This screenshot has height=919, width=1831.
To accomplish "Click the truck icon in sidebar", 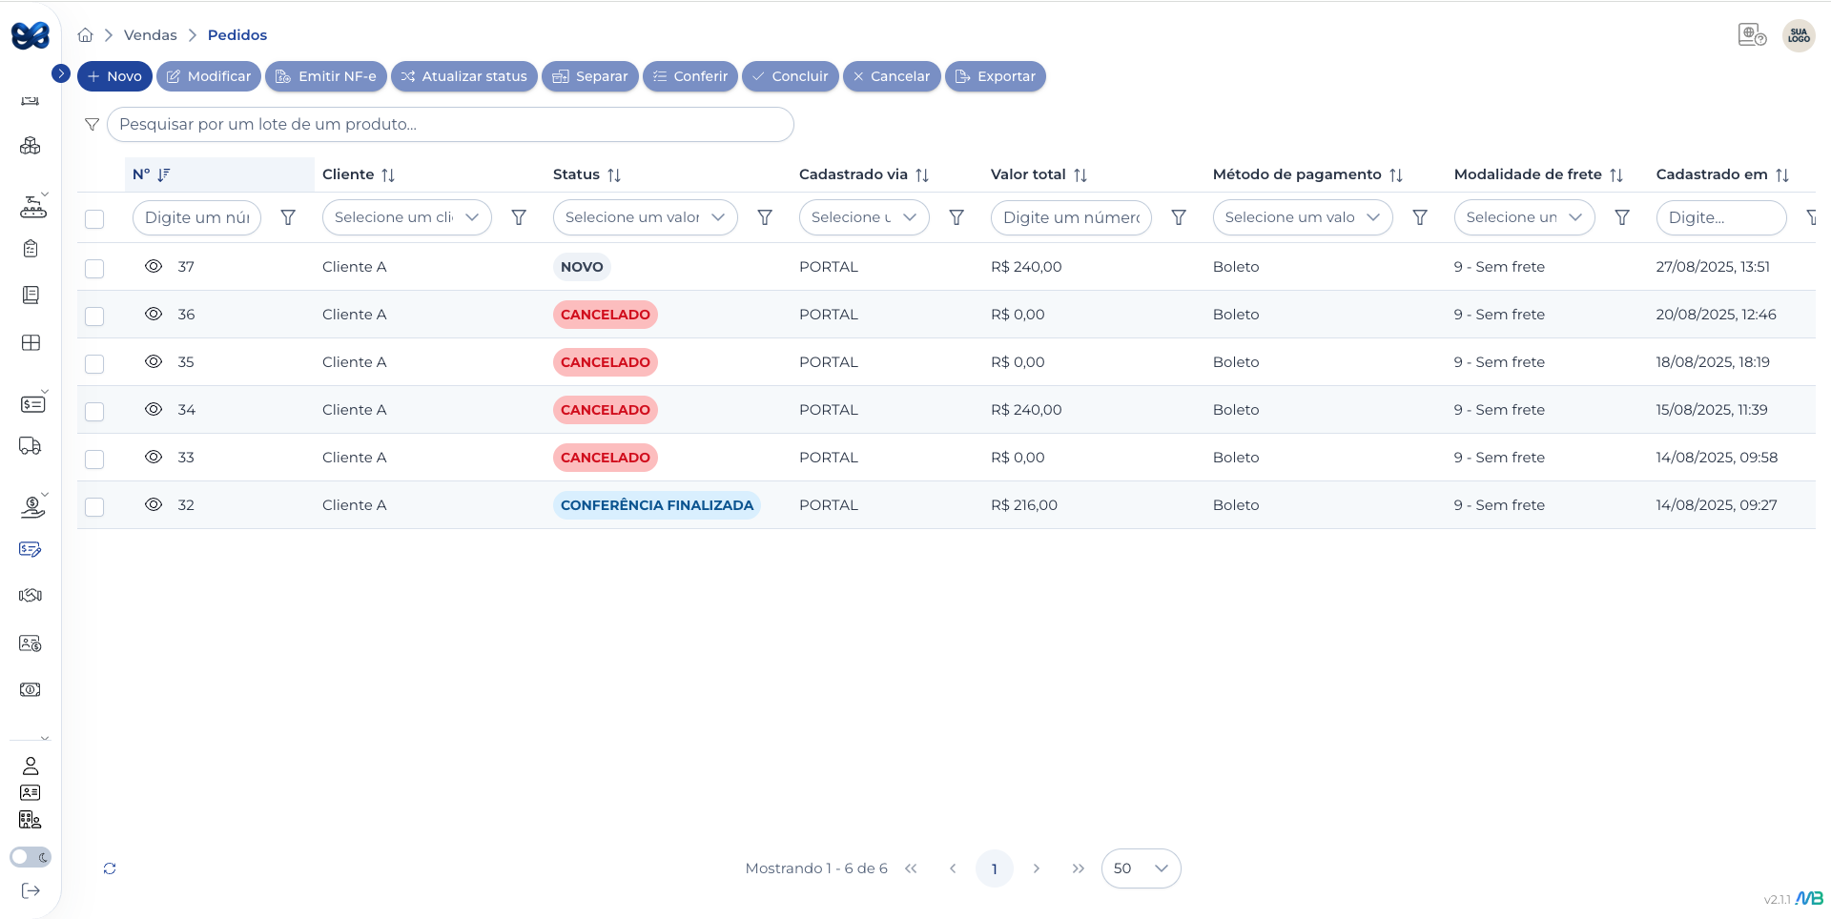I will click(x=31, y=446).
